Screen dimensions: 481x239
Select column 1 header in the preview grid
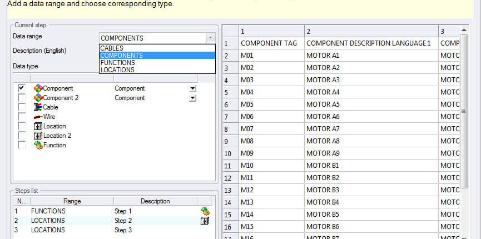tap(271, 31)
